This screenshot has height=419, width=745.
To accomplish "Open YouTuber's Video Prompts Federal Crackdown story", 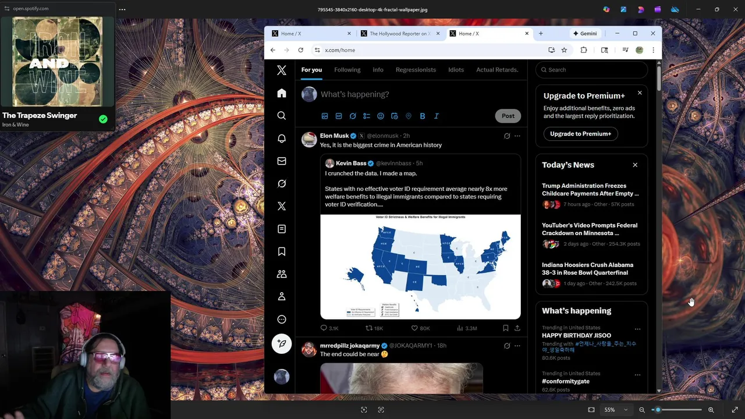I will [x=590, y=229].
